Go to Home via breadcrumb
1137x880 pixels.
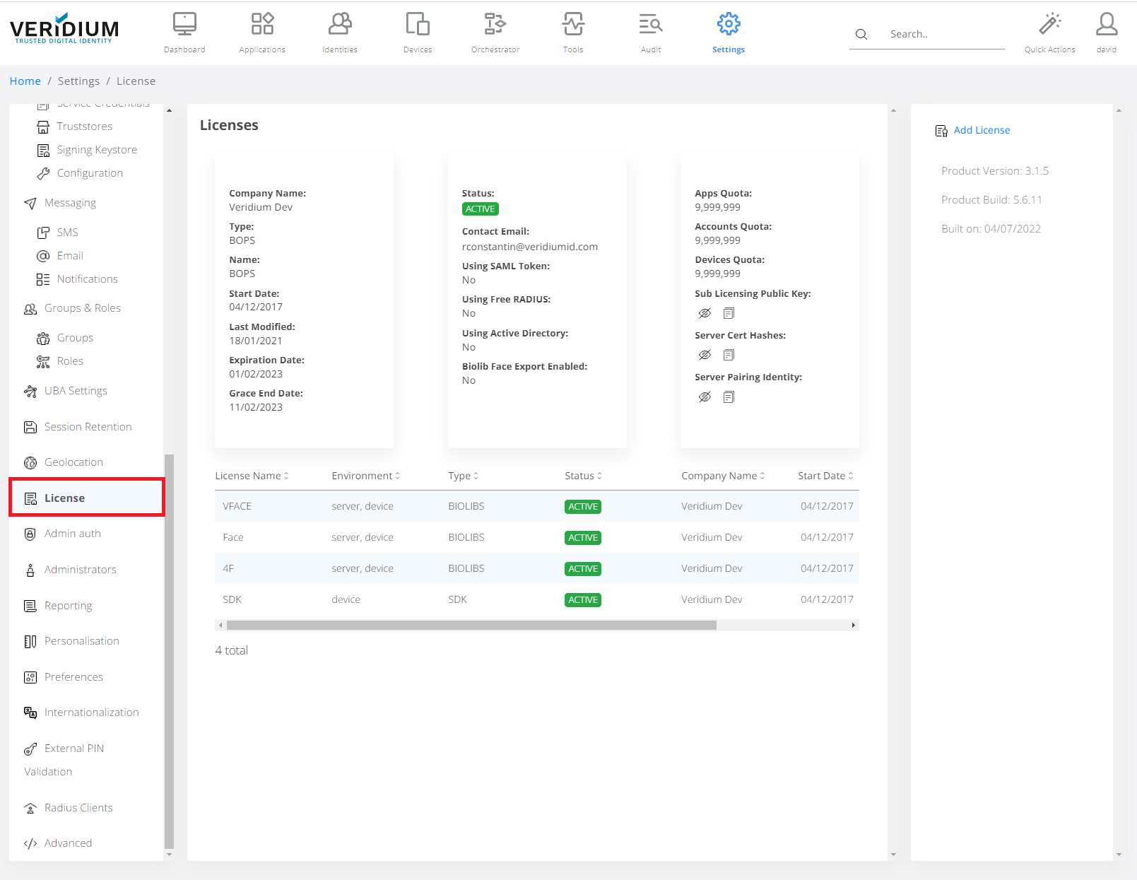pyautogui.click(x=25, y=81)
